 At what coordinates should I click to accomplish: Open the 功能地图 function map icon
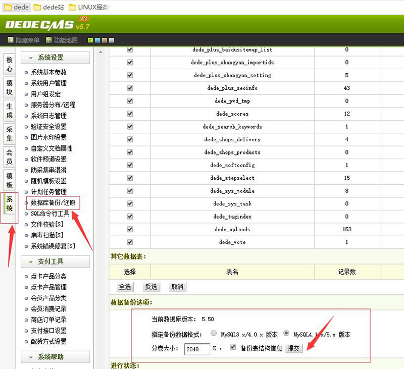[48, 40]
